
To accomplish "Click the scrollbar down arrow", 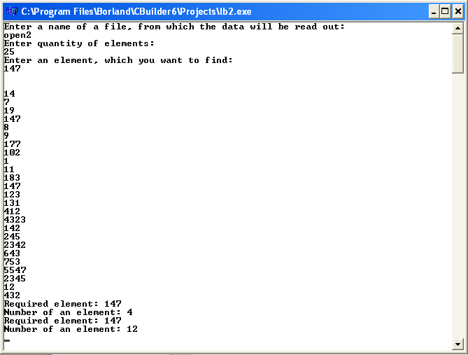I will [458, 344].
